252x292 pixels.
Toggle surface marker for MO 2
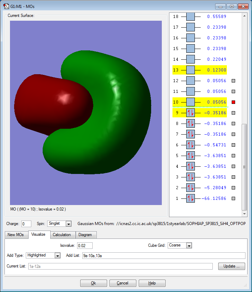[x=233, y=188]
